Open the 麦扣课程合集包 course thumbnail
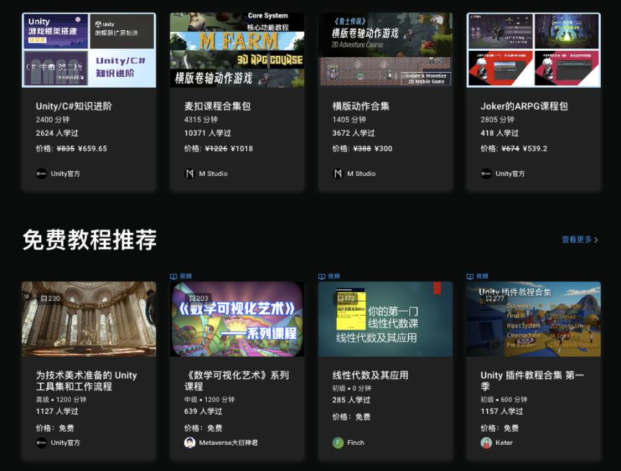Screen dimensions: 621x471 pyautogui.click(x=237, y=50)
